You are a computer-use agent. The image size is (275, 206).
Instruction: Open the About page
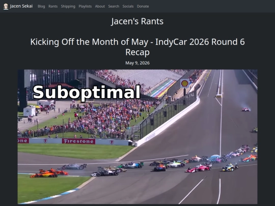point(100,6)
